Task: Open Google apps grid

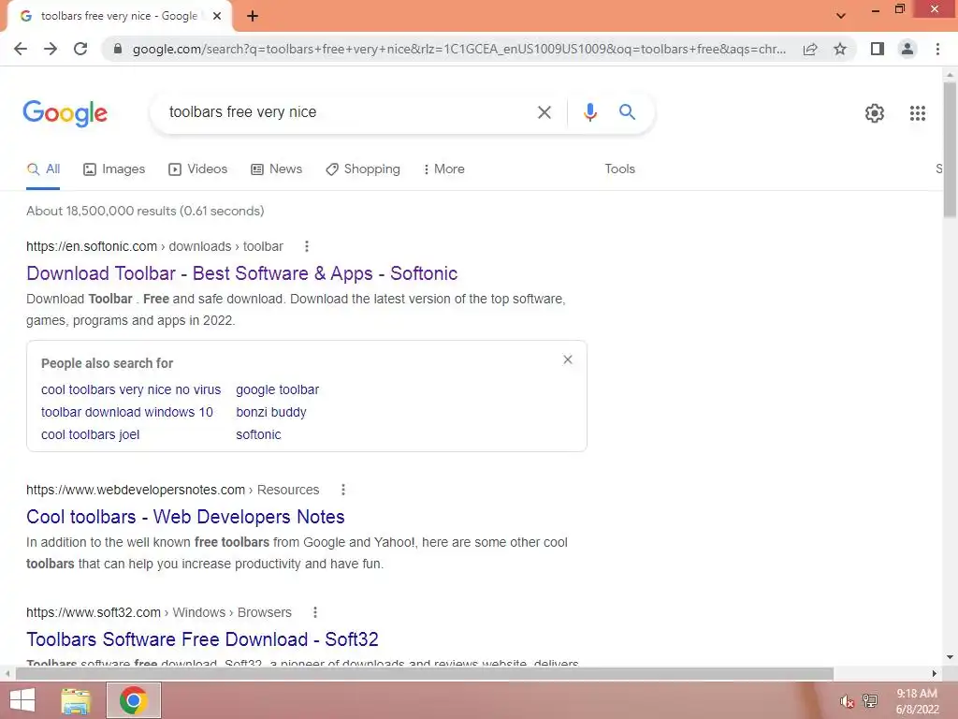Action: pyautogui.click(x=917, y=113)
